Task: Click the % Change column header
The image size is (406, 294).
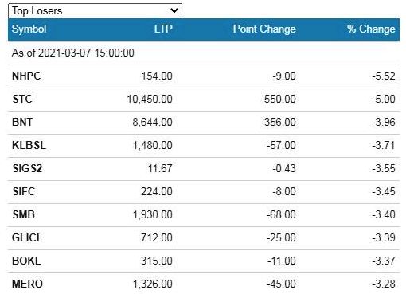Action: coord(371,29)
